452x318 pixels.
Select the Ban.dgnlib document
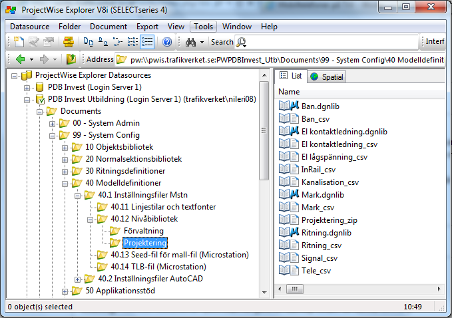coord(320,106)
